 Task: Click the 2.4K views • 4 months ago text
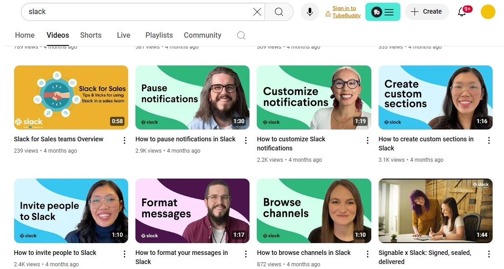click(46, 264)
